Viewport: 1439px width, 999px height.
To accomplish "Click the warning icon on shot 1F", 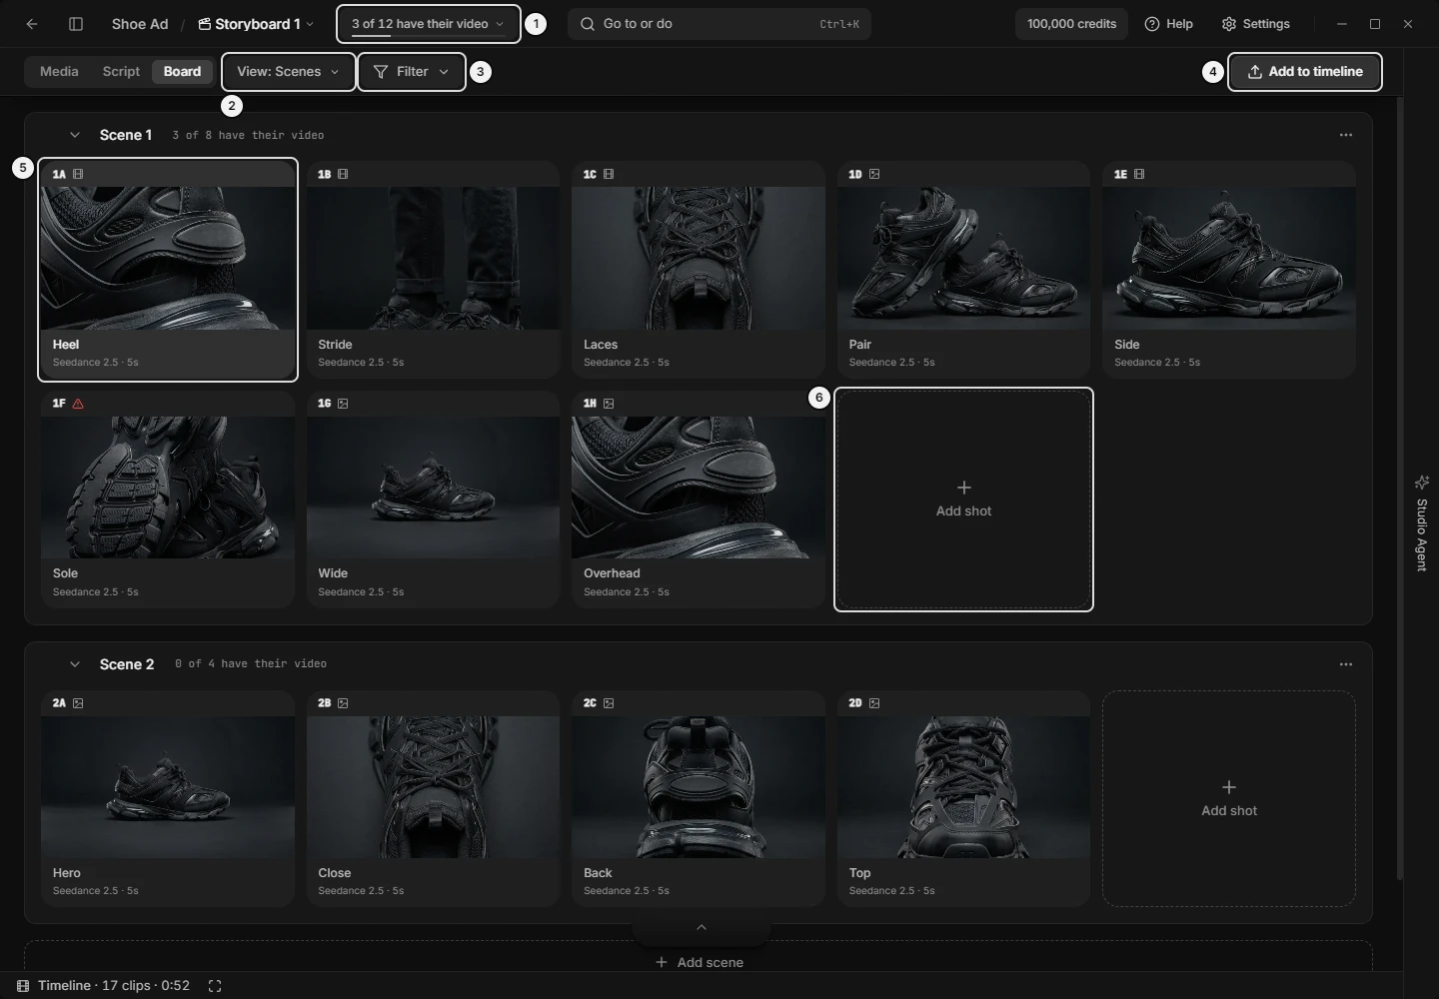I will 78,404.
